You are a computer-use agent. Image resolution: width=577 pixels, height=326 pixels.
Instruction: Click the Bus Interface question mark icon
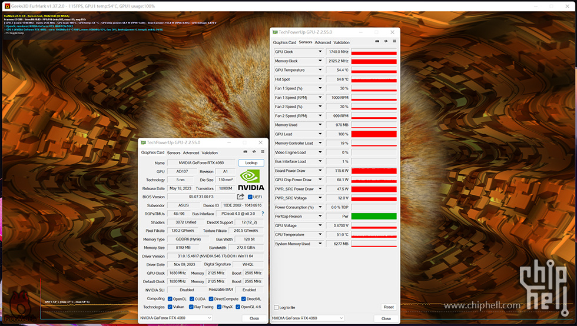point(263,214)
